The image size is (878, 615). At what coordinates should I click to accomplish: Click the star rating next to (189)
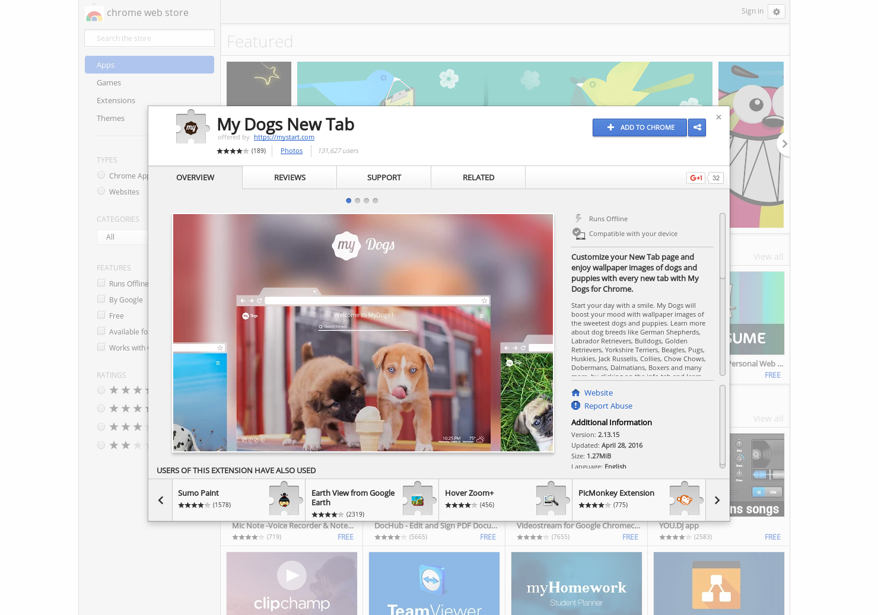(233, 151)
